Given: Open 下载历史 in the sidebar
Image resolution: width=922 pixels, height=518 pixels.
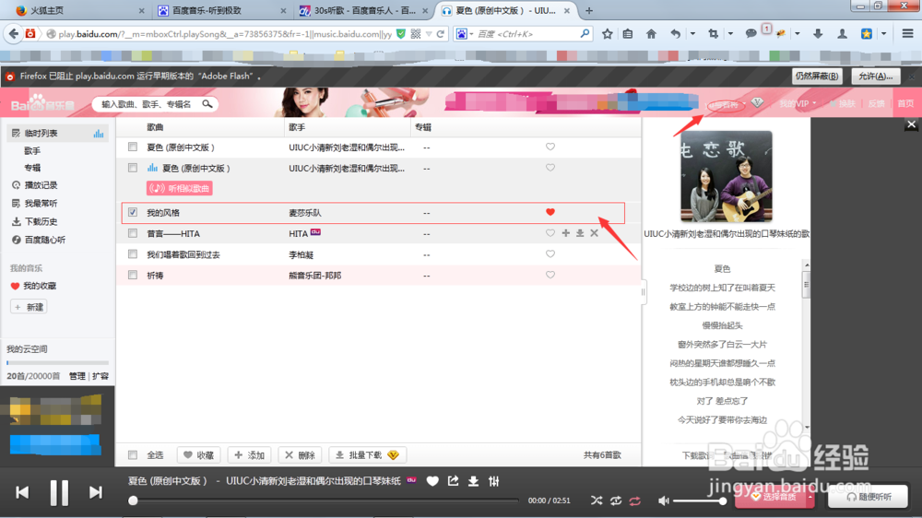Looking at the screenshot, I should click(41, 221).
